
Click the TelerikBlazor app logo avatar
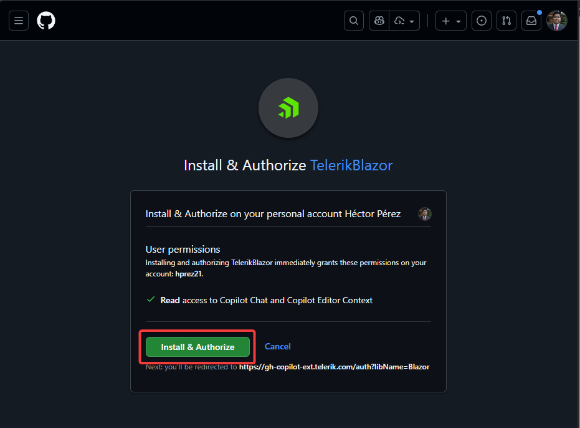(288, 108)
